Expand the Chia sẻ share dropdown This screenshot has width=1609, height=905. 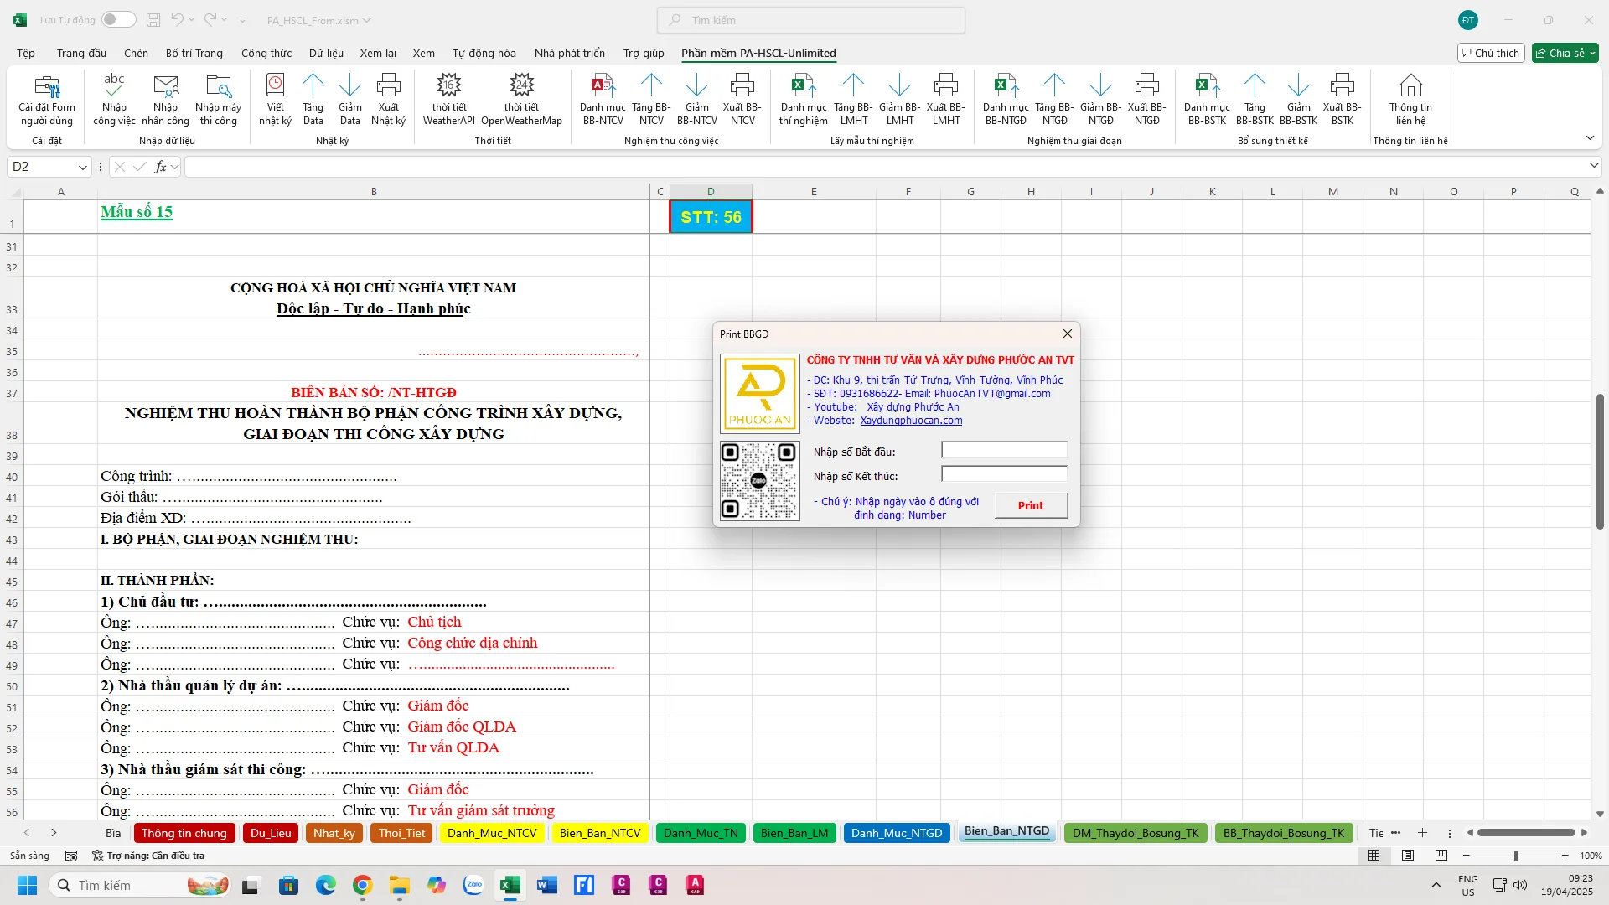pos(1592,53)
